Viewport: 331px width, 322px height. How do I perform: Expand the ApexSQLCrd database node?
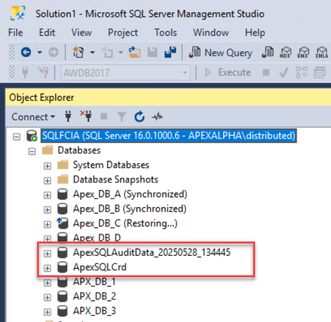click(x=47, y=268)
